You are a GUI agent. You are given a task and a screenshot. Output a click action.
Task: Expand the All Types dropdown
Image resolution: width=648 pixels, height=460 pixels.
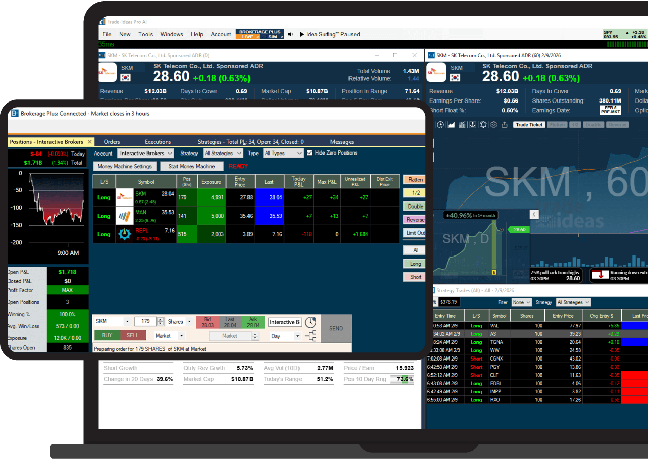click(x=283, y=153)
